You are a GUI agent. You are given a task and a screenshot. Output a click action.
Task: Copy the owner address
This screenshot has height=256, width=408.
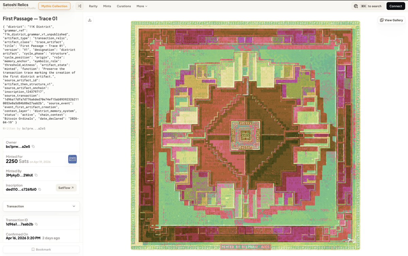tap(33, 147)
